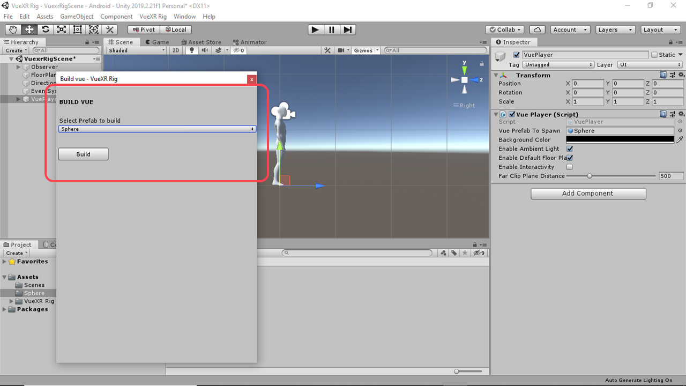
Task: Click the scene orientation gizmo center cube
Action: coord(465,80)
